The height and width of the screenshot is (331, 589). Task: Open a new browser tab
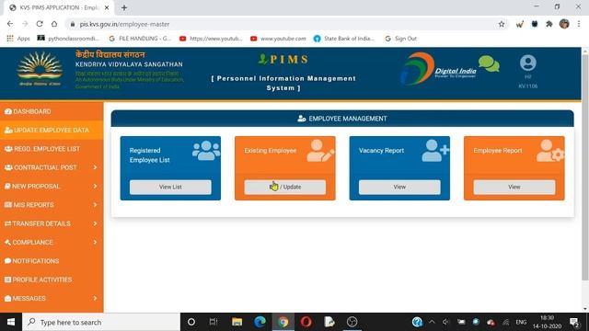(x=124, y=7)
